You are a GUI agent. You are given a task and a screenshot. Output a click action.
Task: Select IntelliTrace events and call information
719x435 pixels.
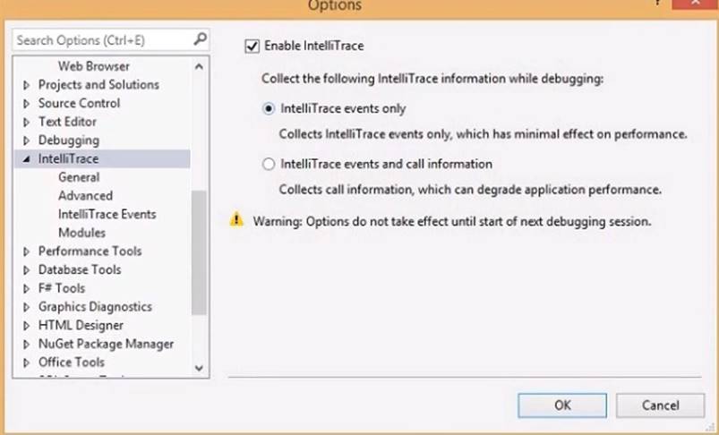269,165
